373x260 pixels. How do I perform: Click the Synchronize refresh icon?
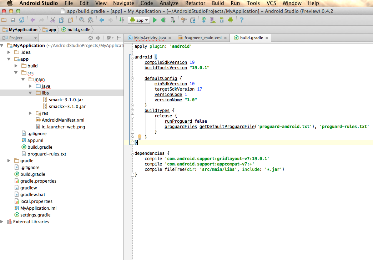point(22,20)
